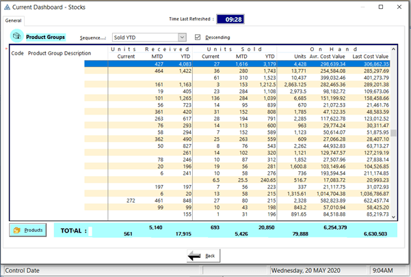Click the cell value 57,010.94

tap(334, 207)
